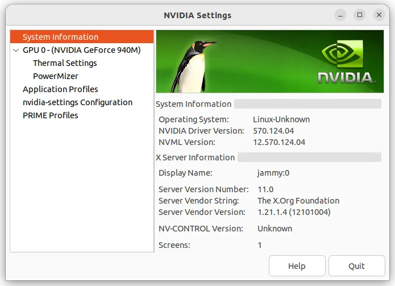
Task: Click the Server Vendor Version label
Action: (x=202, y=212)
